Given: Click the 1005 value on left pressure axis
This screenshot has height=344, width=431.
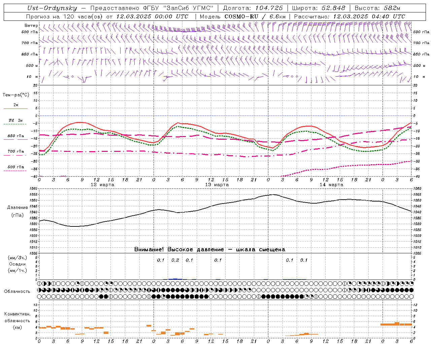Looking at the screenshot, I should point(34,253).
